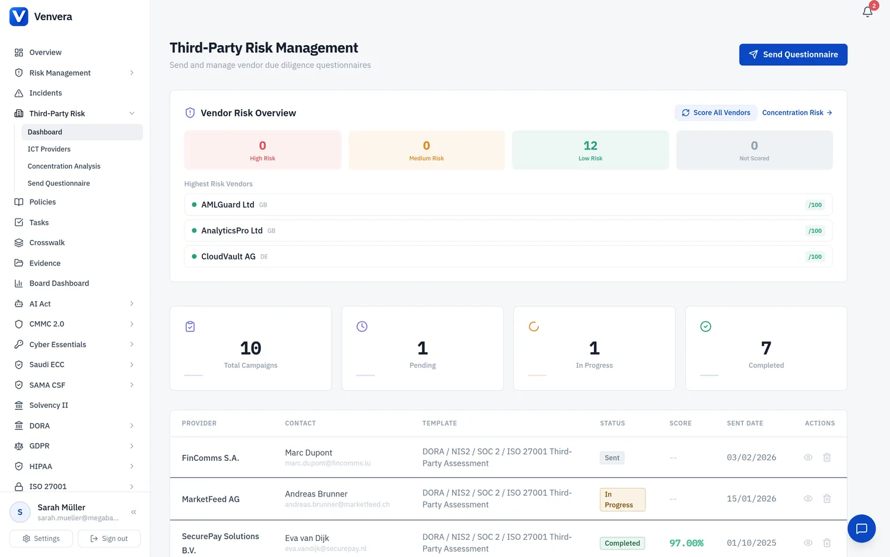Viewport: 890px width, 557px height.
Task: Click the Completed status badge for SecurePay
Action: [x=622, y=543]
